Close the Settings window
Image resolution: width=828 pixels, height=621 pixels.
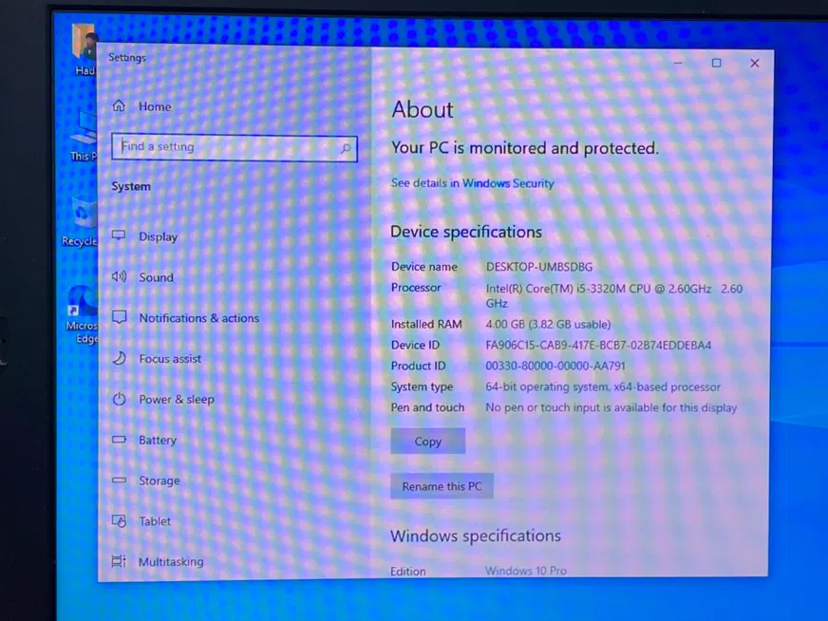(755, 64)
